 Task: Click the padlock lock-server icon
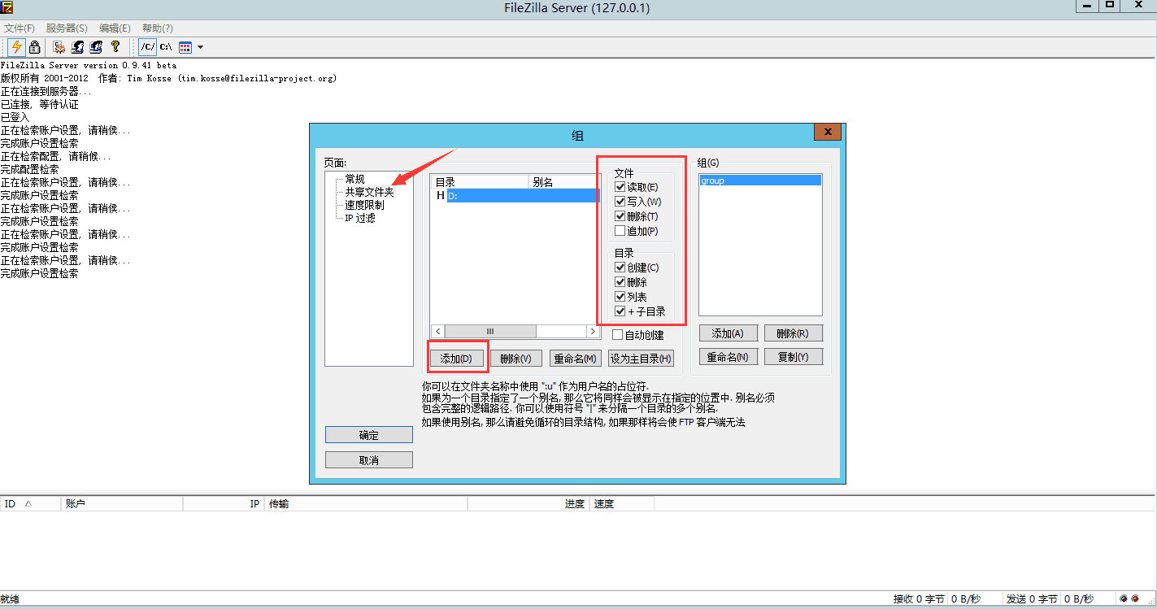tap(34, 47)
